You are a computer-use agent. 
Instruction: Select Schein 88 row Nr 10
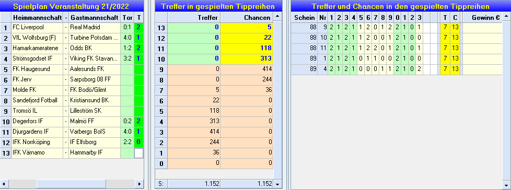(396, 39)
